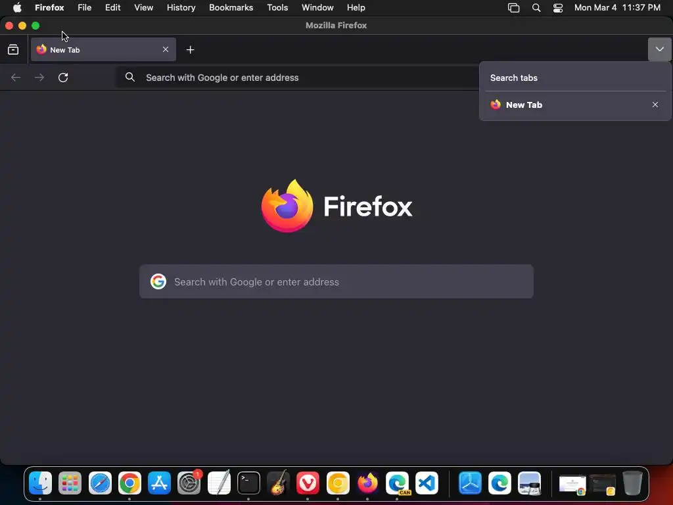Open the Tools menu
Screen dimensions: 673x505
(x=277, y=8)
